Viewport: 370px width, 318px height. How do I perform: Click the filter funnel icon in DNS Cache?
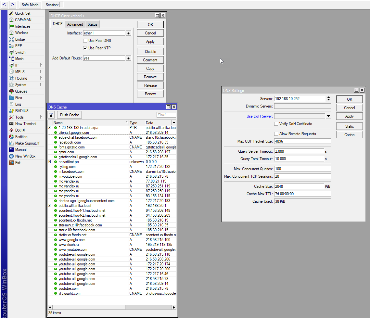tap(51, 115)
